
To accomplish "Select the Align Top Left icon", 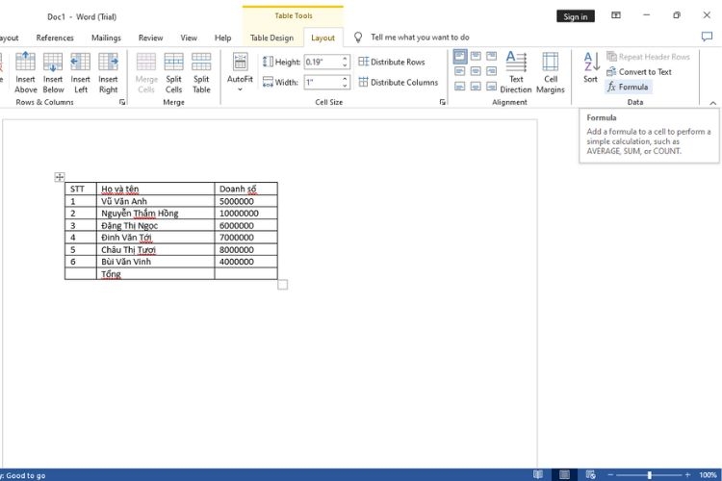I will tap(460, 56).
